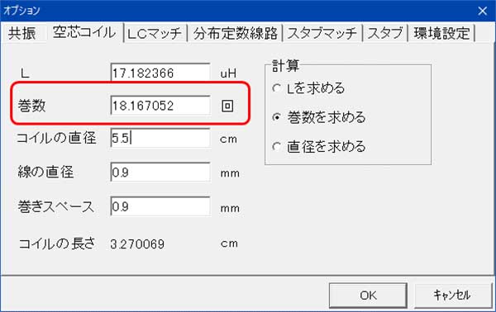
Task: Confirm with the OK button
Action: (x=368, y=295)
